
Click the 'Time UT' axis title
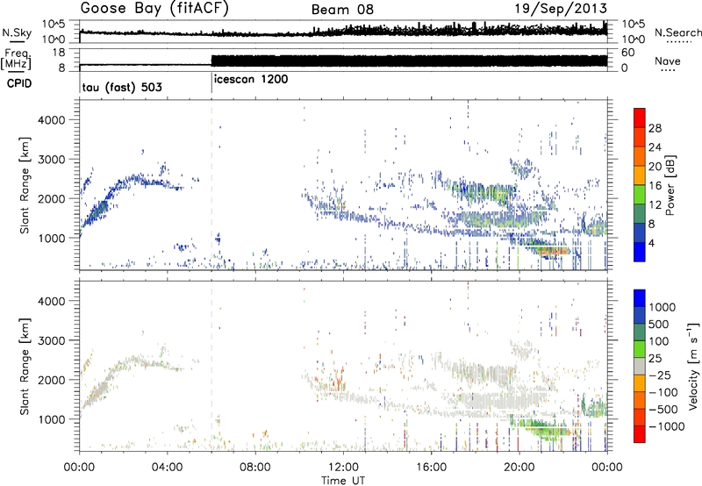click(x=343, y=481)
